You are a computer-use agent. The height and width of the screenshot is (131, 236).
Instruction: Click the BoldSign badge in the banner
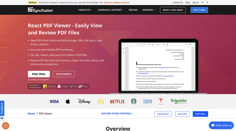pyautogui.click(x=33, y=3)
